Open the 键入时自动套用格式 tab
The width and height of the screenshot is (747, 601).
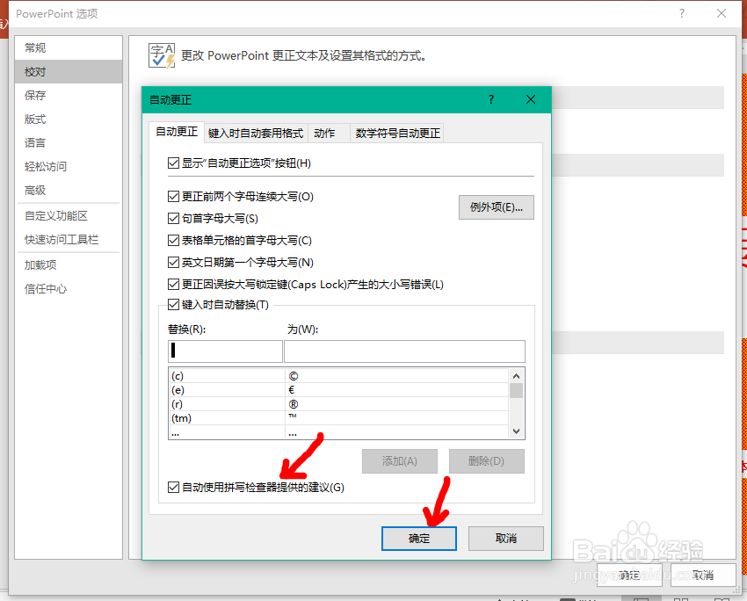[256, 134]
